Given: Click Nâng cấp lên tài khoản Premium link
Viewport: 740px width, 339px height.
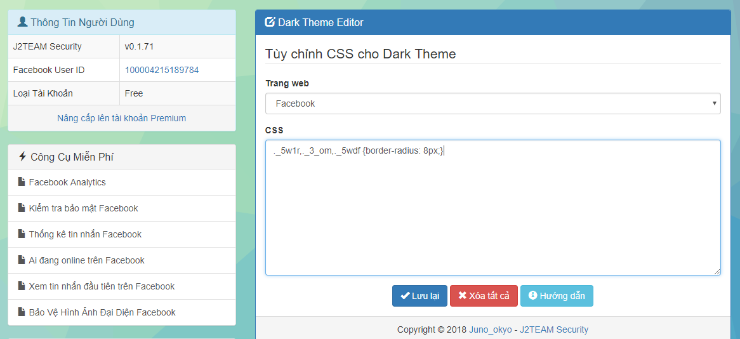Looking at the screenshot, I should pyautogui.click(x=122, y=118).
